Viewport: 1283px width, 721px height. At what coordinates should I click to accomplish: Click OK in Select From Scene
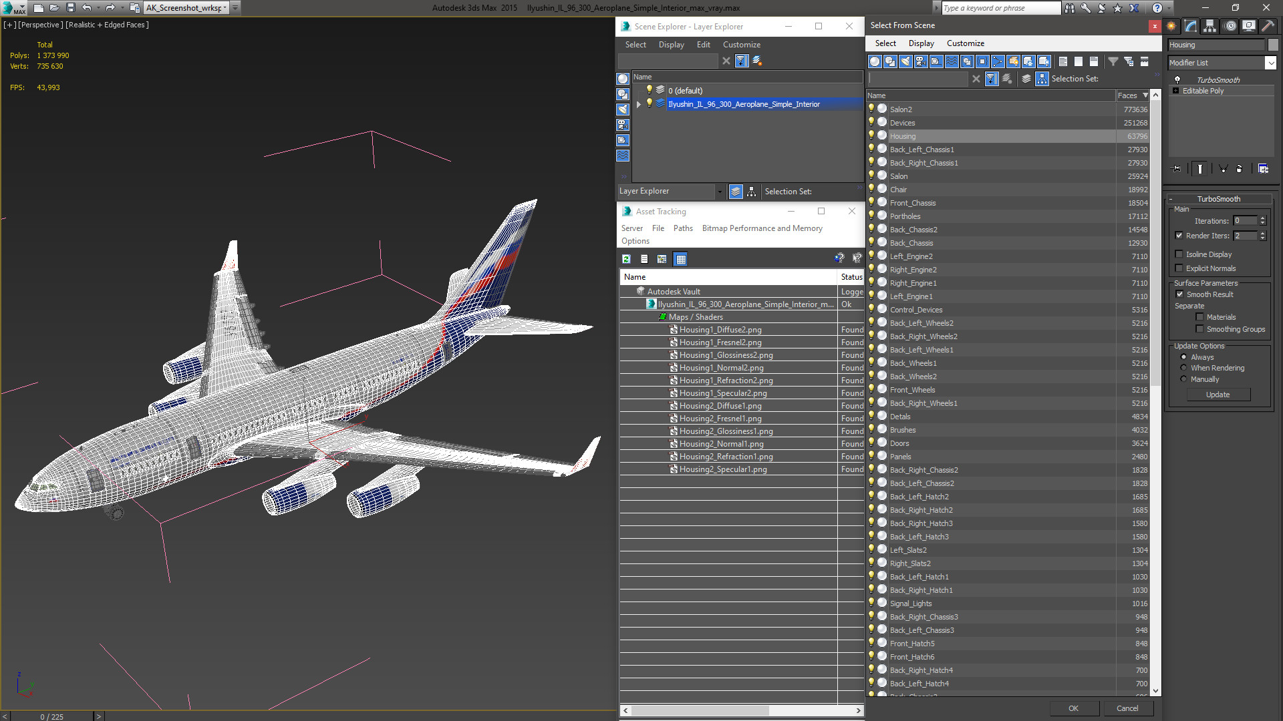click(x=1073, y=708)
